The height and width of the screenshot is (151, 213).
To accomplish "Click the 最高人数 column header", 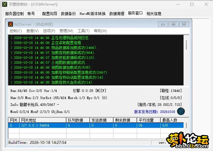I will coord(172,120).
